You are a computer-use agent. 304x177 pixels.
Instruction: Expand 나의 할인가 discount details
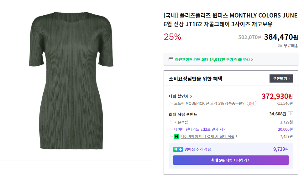181,96
